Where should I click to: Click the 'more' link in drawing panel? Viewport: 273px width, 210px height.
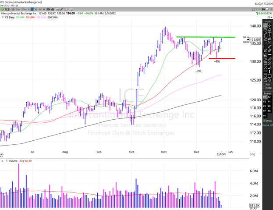coord(267,21)
